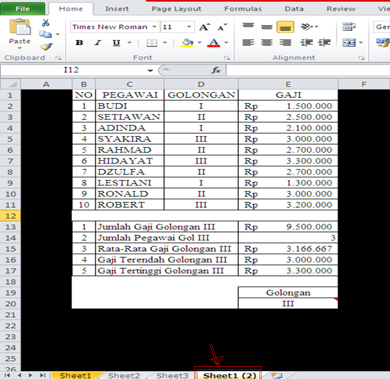Open the Clipboard dialog launcher

click(59, 58)
